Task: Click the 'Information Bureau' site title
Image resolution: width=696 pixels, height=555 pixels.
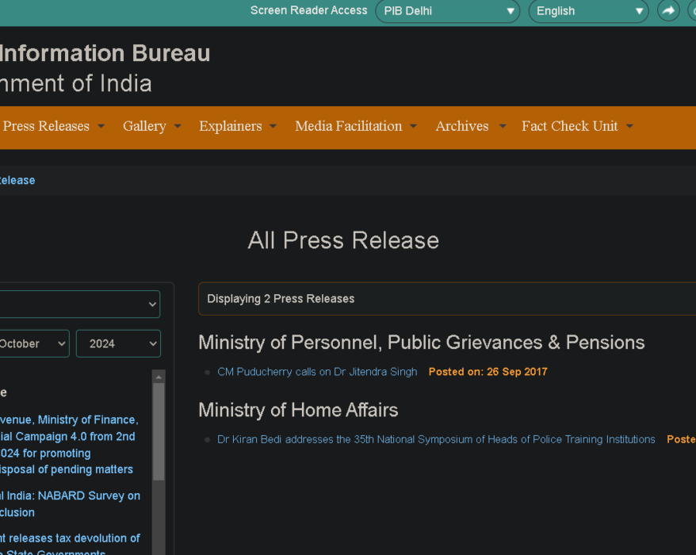Action: click(x=105, y=53)
